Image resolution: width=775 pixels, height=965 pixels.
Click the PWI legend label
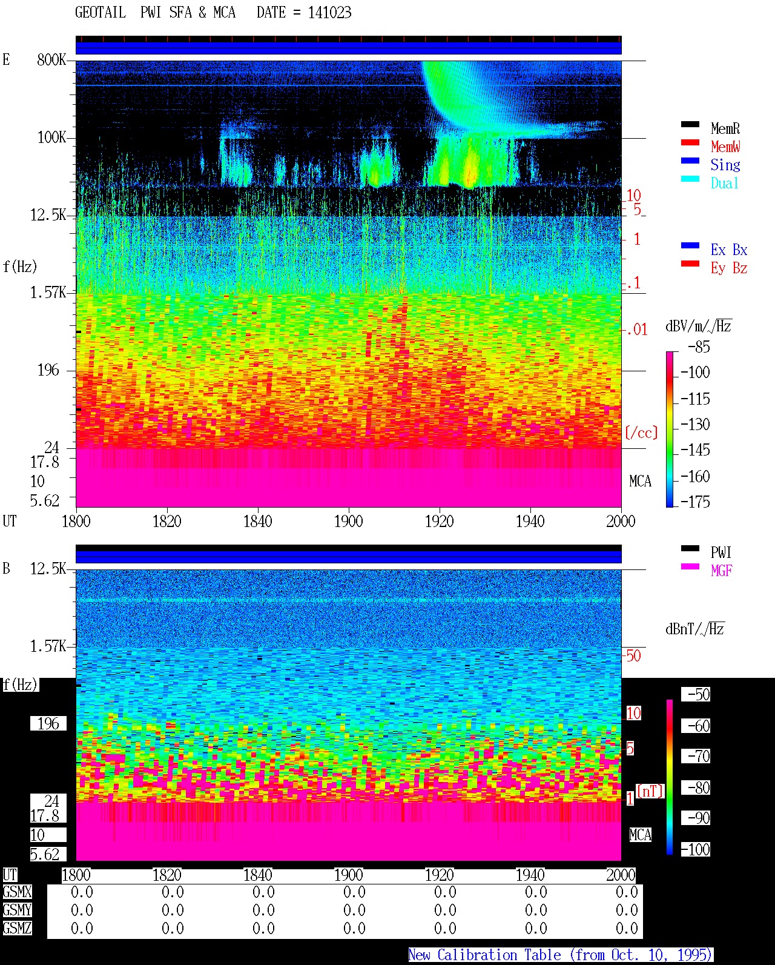point(721,552)
